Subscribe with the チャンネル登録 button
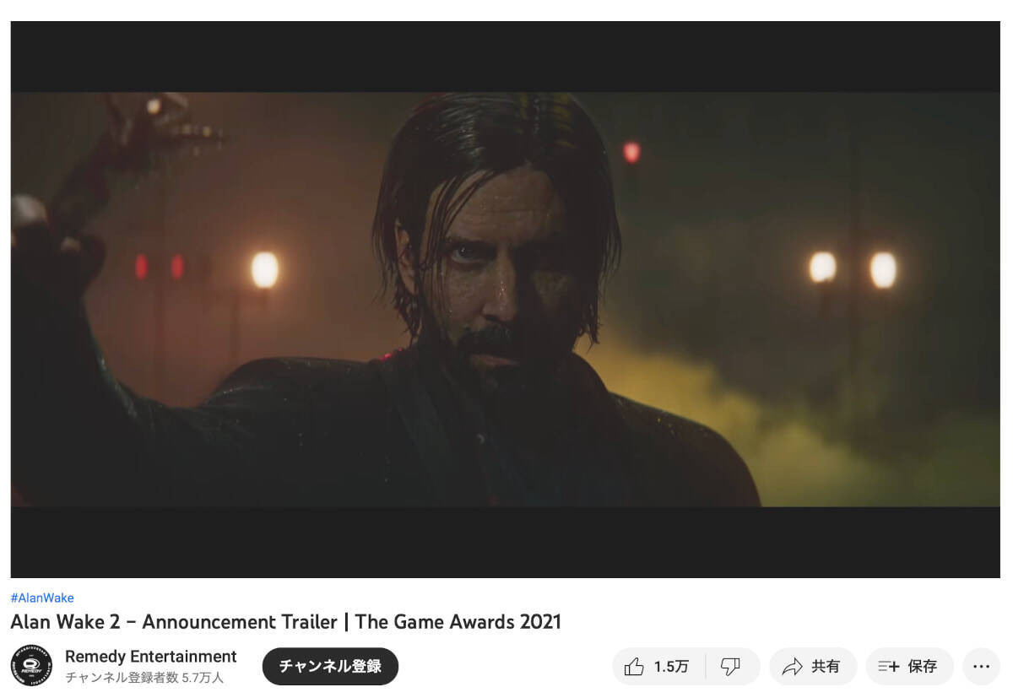Image resolution: width=1013 pixels, height=698 pixels. pyautogui.click(x=330, y=666)
